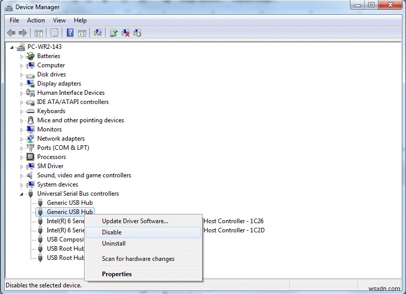Screen dimensions: 406x294
Task: Click the Network adapters category icon
Action: tap(30, 139)
